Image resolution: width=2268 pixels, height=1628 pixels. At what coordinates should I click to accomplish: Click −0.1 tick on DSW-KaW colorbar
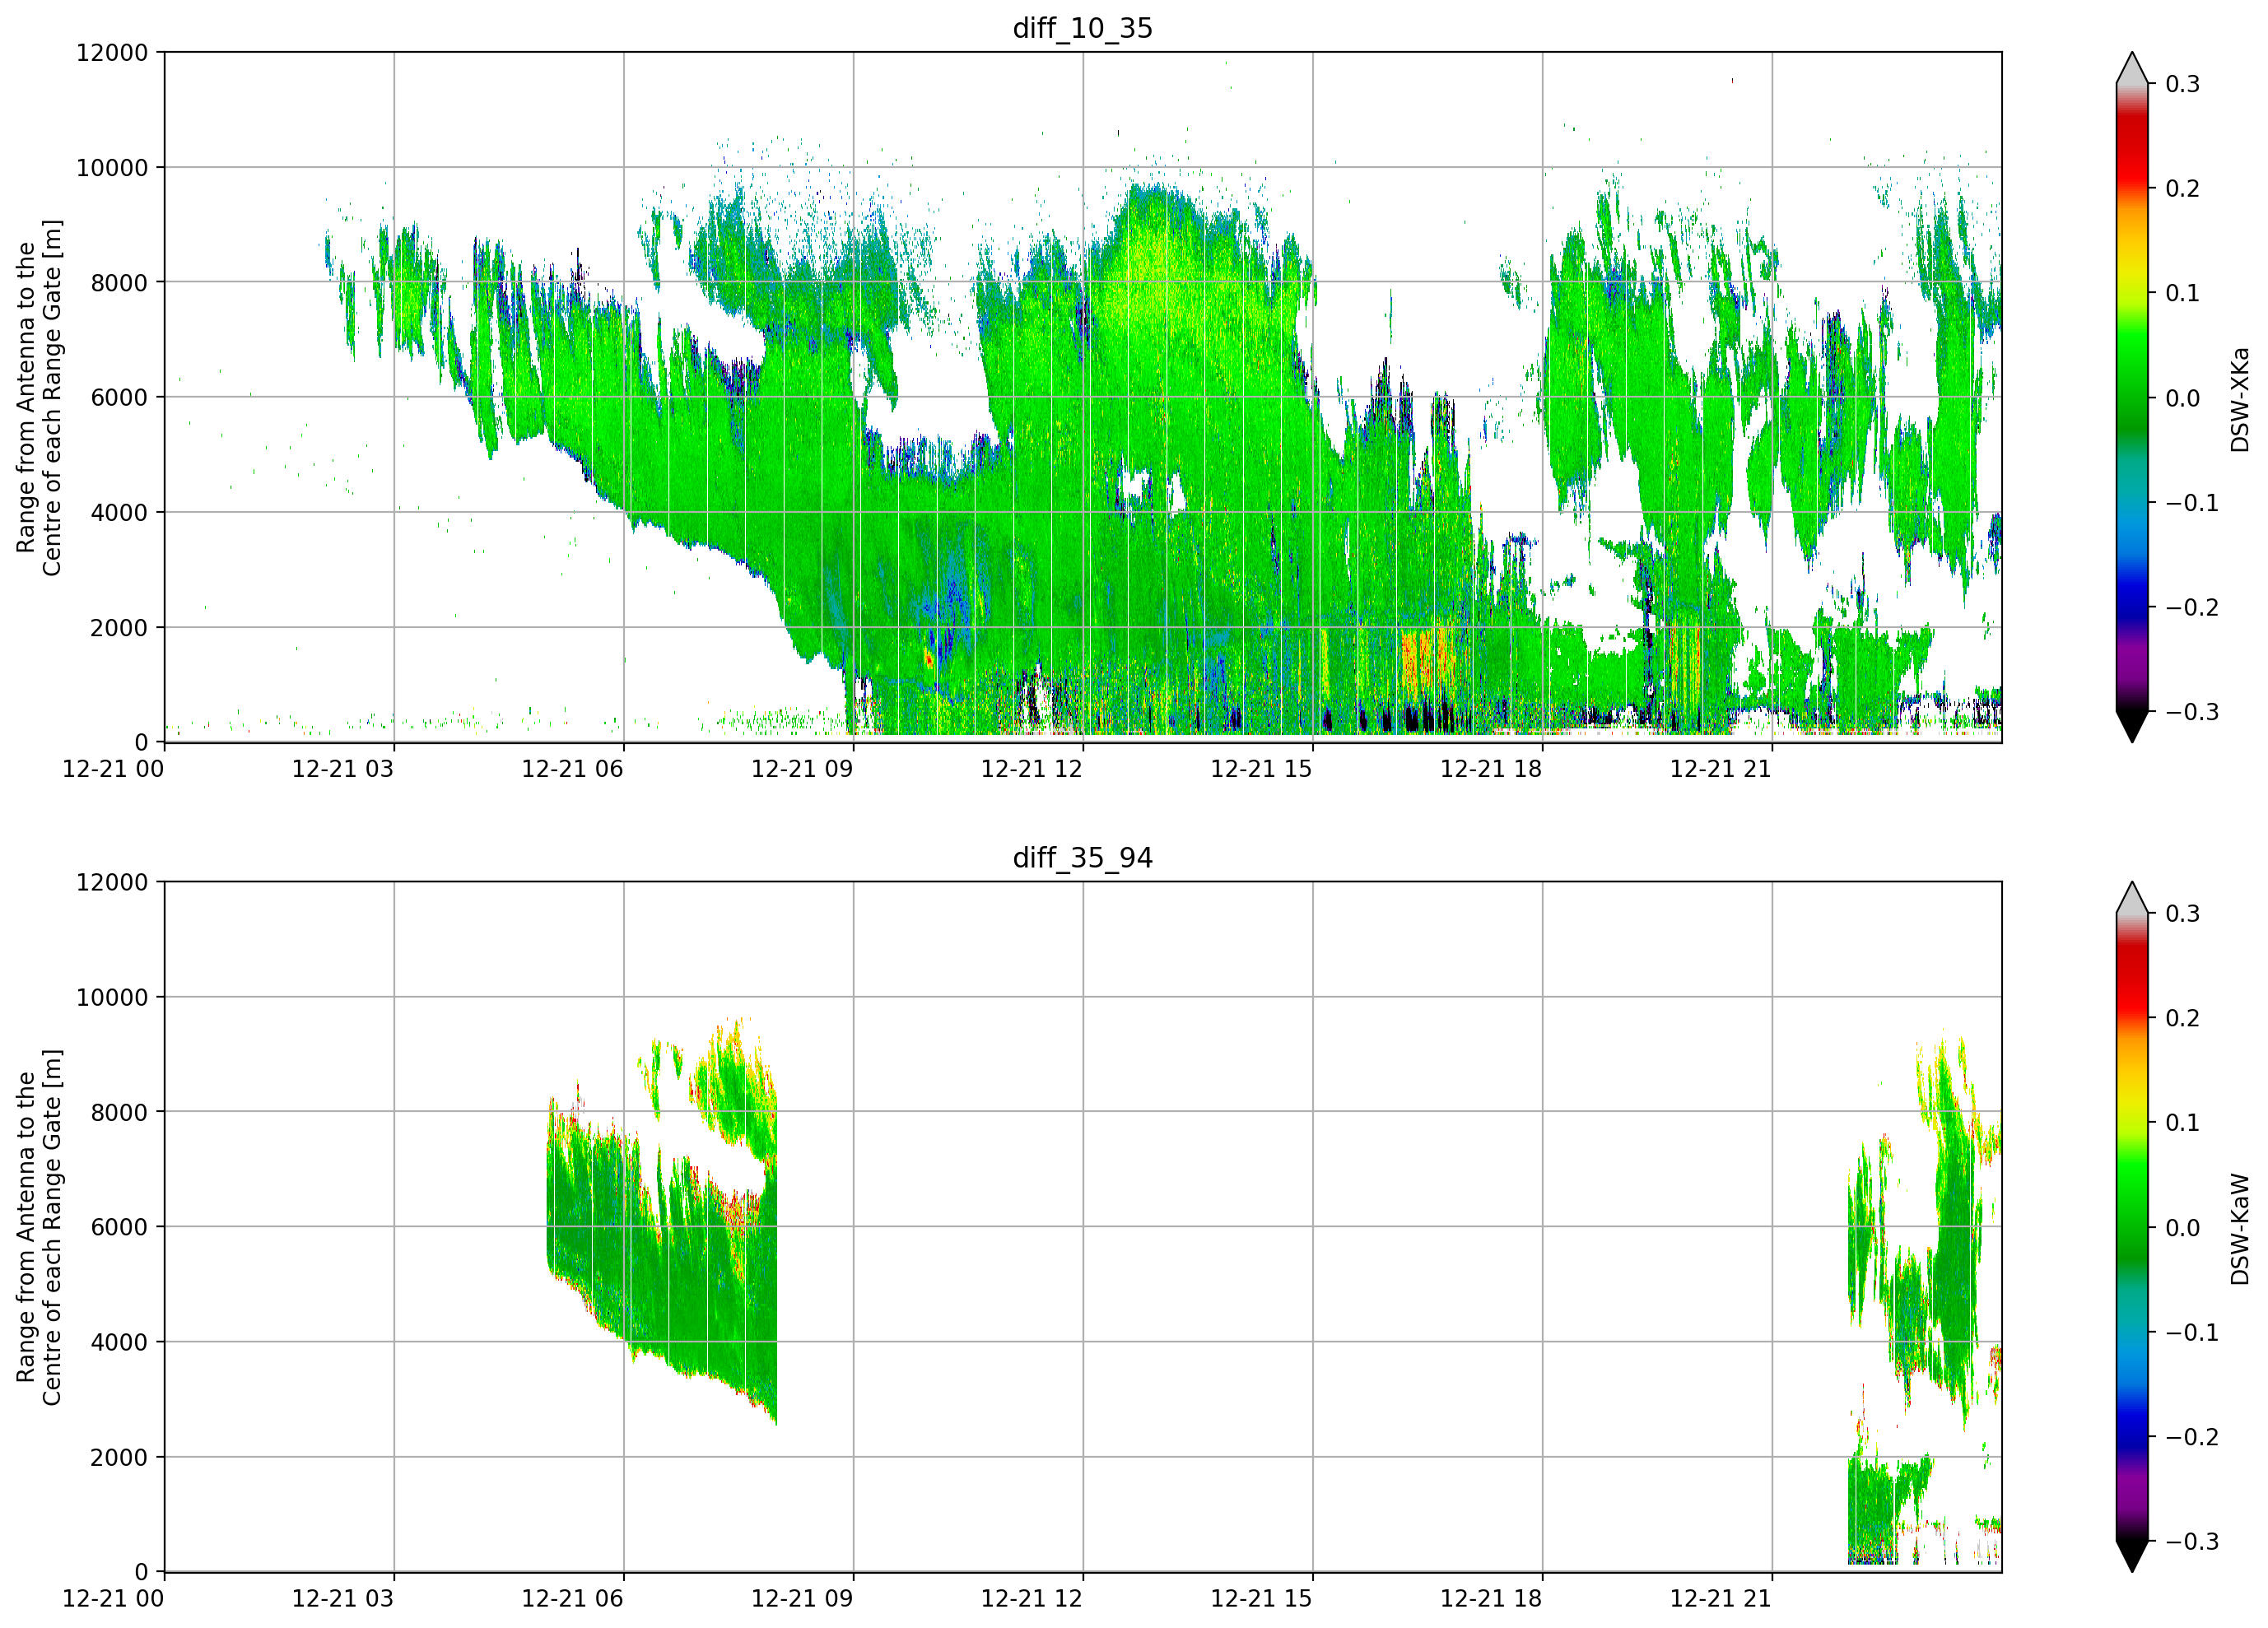click(x=2192, y=1333)
